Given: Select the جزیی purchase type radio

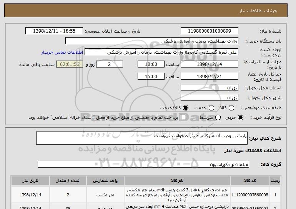Looking at the screenshot, I should pyautogui.click(x=241, y=117).
